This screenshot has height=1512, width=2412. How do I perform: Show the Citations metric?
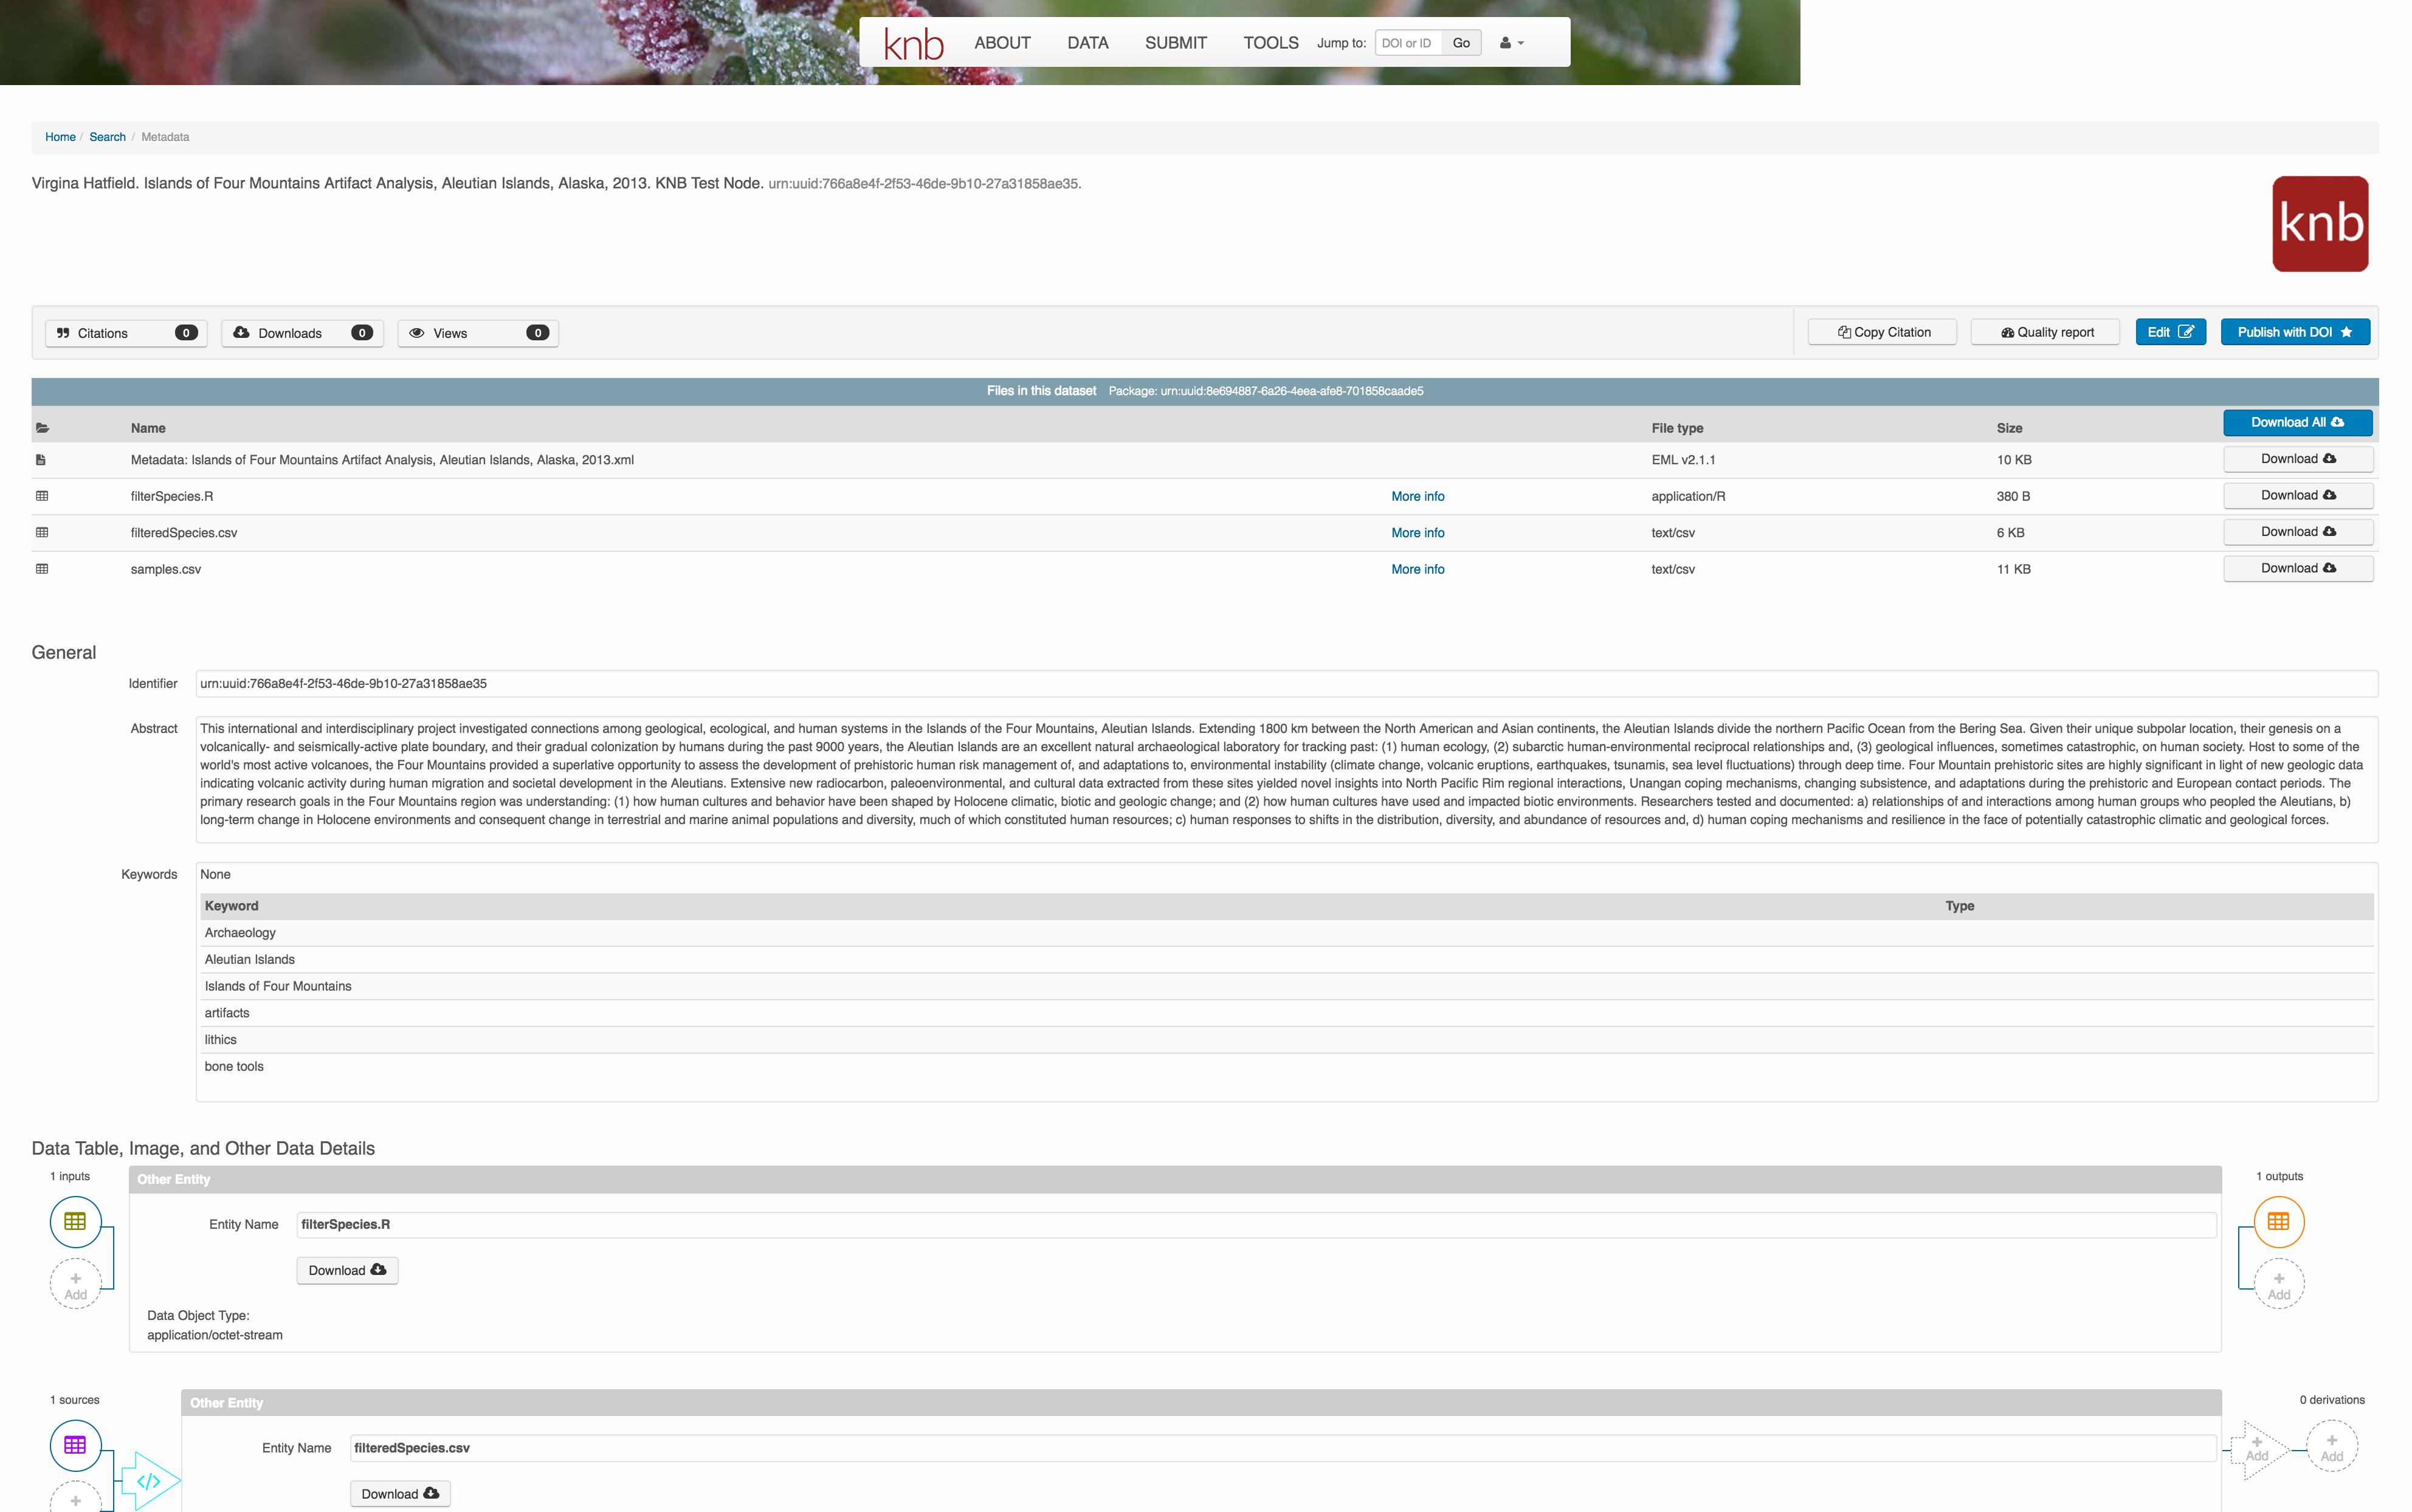126,333
